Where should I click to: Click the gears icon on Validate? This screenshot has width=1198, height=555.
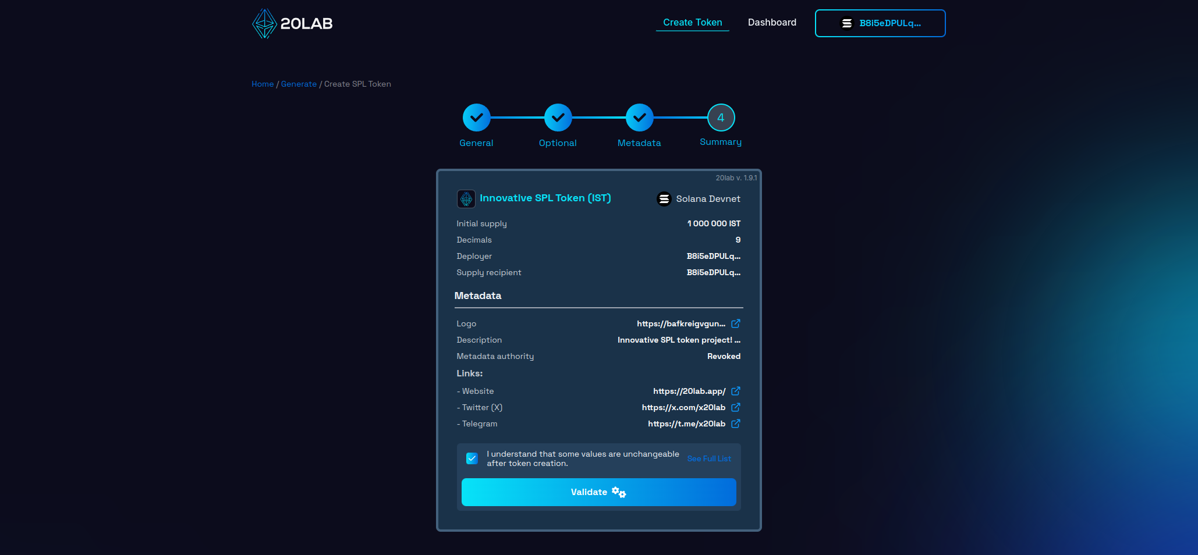[x=619, y=493]
